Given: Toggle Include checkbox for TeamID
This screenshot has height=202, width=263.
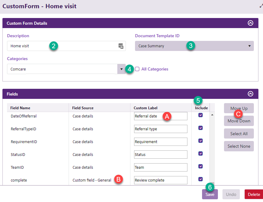Looking at the screenshot, I should point(201,166).
